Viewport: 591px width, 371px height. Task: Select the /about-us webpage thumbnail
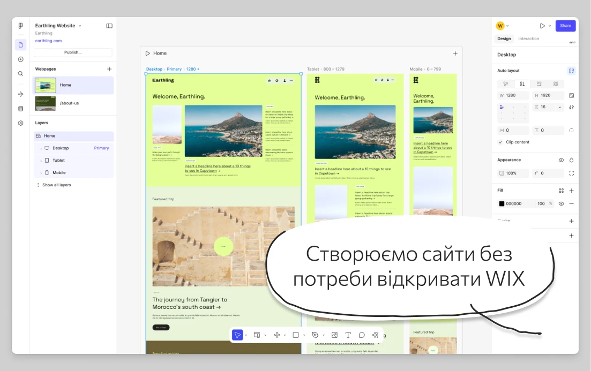(46, 103)
